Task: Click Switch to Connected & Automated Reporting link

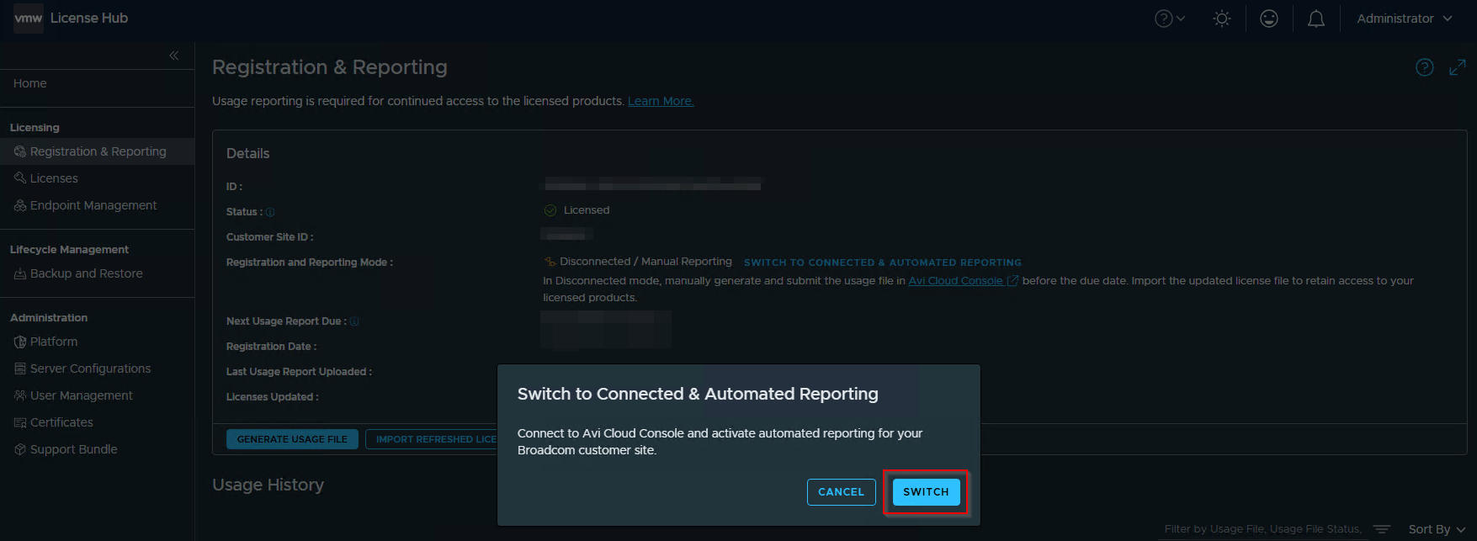Action: coord(882,263)
